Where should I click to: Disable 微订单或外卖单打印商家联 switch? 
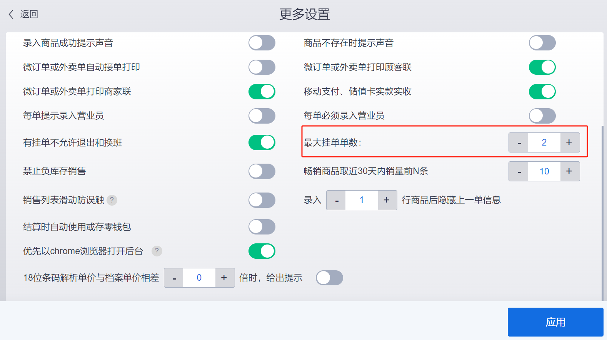click(x=262, y=92)
